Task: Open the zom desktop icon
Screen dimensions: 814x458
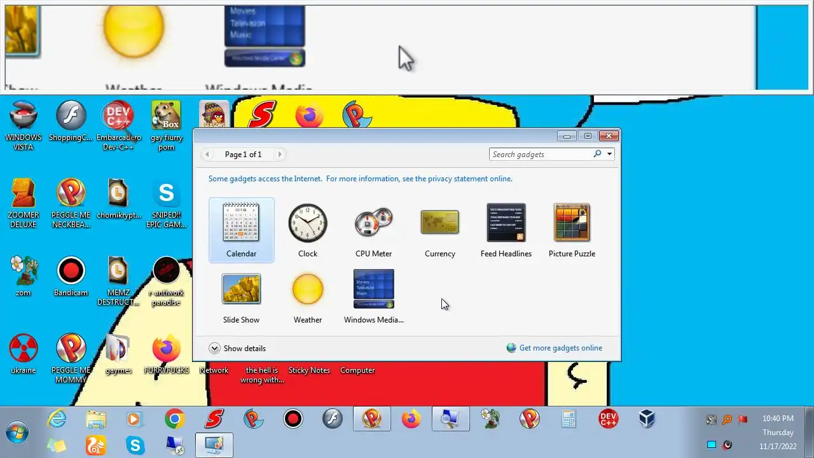Action: (x=24, y=277)
